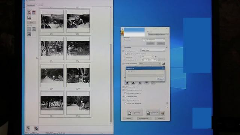Viewport: 240px width, 135px height.
Task: Expand options beside 'Удаление растра'
Action: 123,90
